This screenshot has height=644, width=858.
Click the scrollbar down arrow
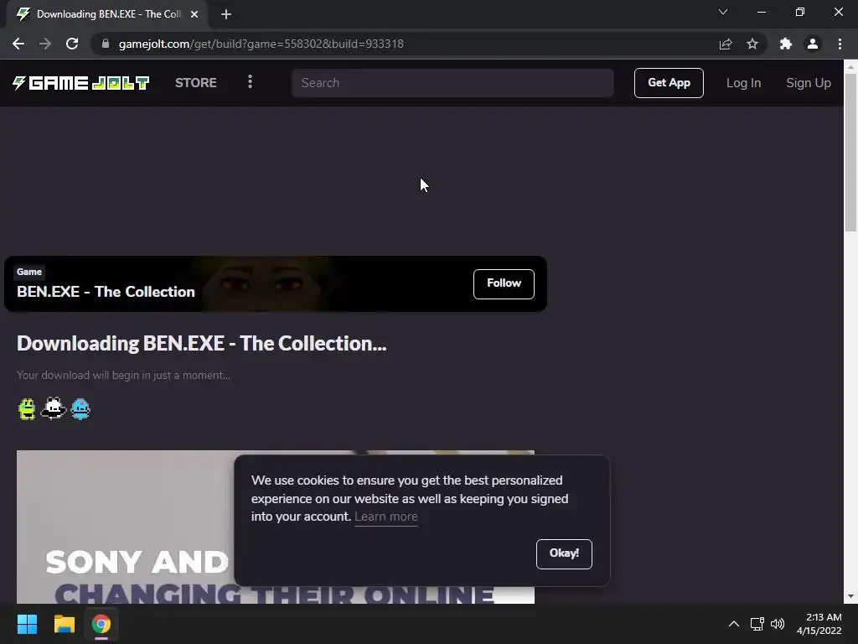coord(850,596)
